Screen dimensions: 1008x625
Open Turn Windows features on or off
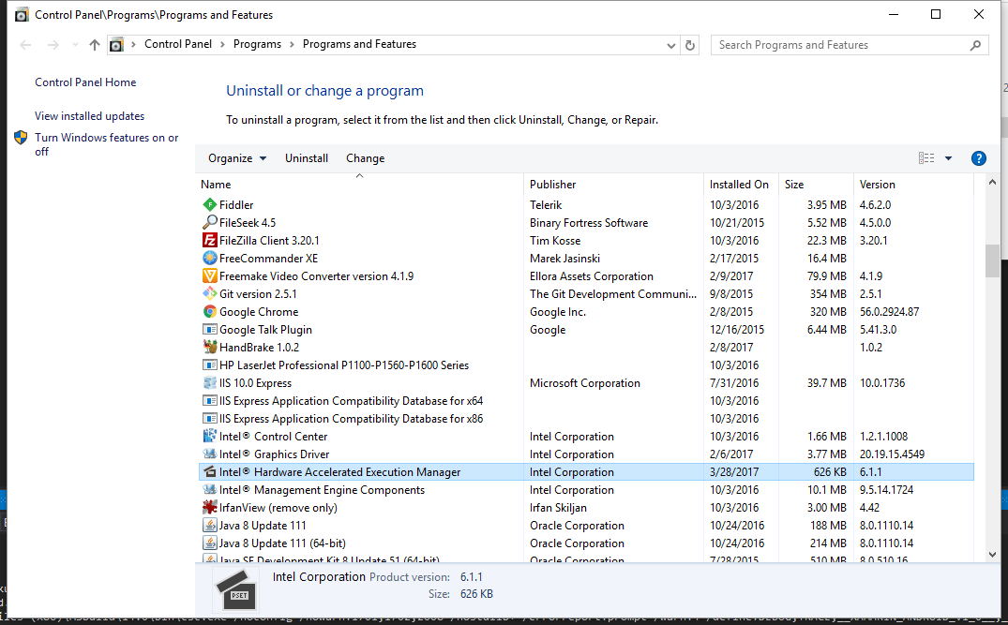coord(107,144)
